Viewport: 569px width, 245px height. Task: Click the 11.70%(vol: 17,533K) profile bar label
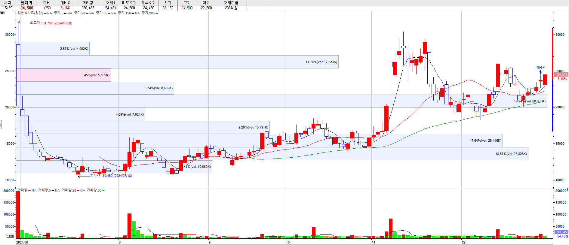pyautogui.click(x=321, y=62)
